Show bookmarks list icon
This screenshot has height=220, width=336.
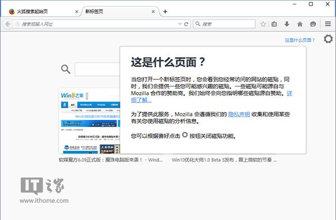point(274,24)
